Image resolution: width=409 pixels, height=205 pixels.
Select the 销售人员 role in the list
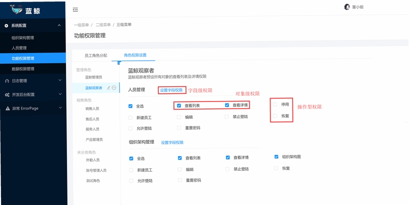click(93, 109)
